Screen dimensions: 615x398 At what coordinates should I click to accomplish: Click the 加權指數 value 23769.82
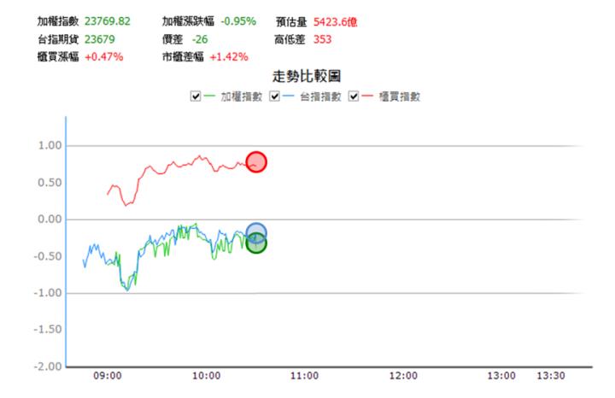[x=108, y=21]
